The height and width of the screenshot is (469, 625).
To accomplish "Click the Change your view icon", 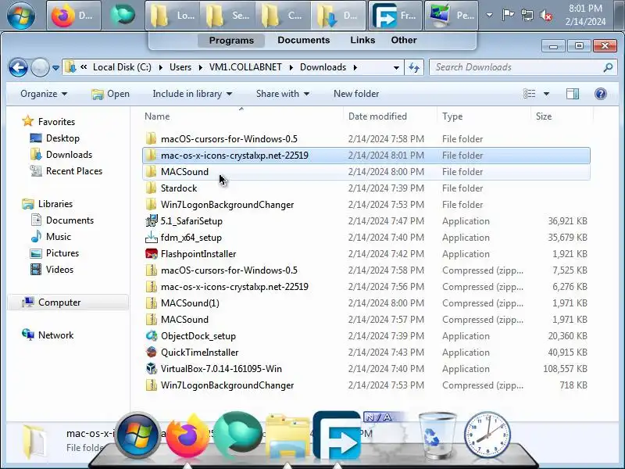I will click(x=529, y=94).
